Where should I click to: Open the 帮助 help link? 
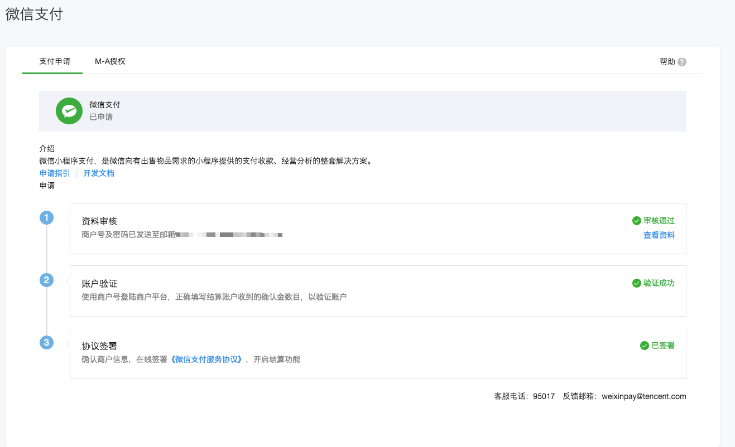click(x=667, y=62)
